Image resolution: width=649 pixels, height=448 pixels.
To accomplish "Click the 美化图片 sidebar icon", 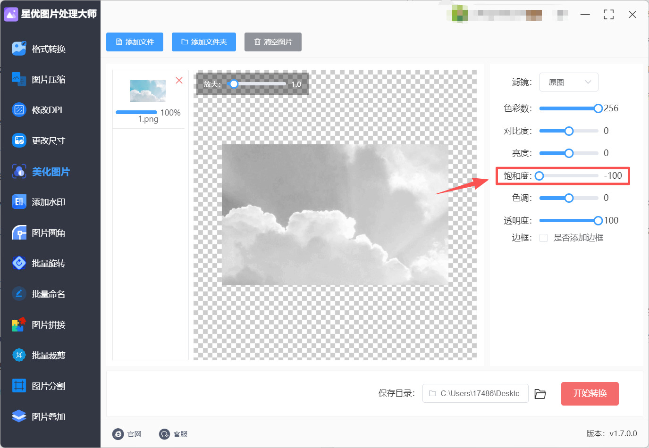I will [19, 172].
